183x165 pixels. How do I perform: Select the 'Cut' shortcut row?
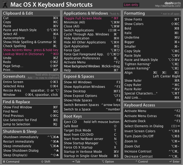(x=31, y=18)
